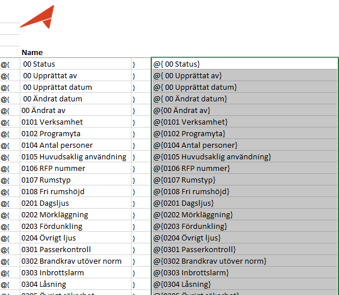339x295 pixels.
Task: Select name cell '0201 Dagsljus'
Action: pos(75,203)
